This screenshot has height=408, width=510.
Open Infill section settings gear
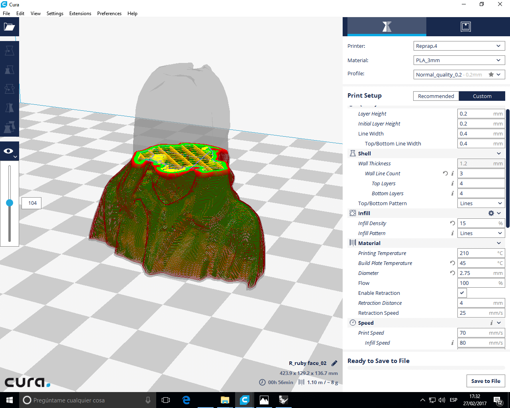(x=491, y=213)
